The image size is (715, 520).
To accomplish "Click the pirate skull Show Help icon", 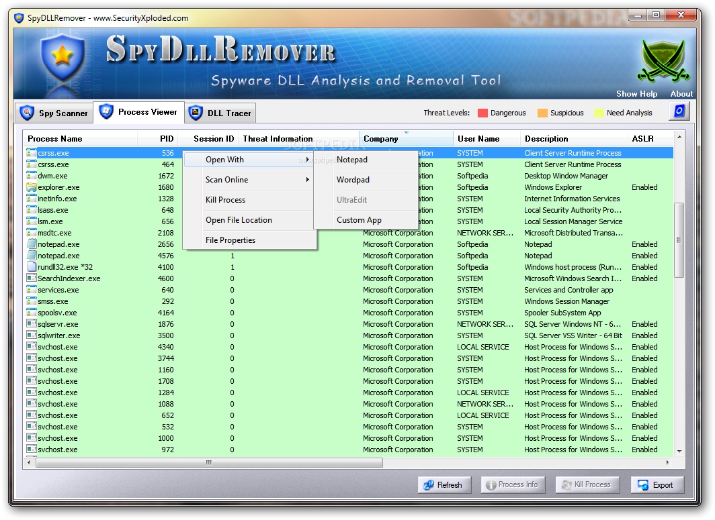I will pyautogui.click(x=662, y=61).
